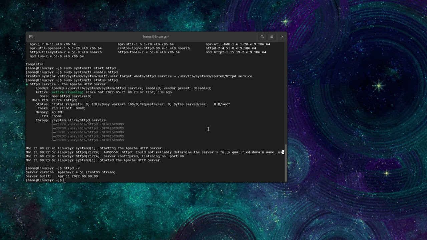This screenshot has height=240, width=427.
Task: Click the hame@linuxsyr:~ window title
Action: [156, 37]
